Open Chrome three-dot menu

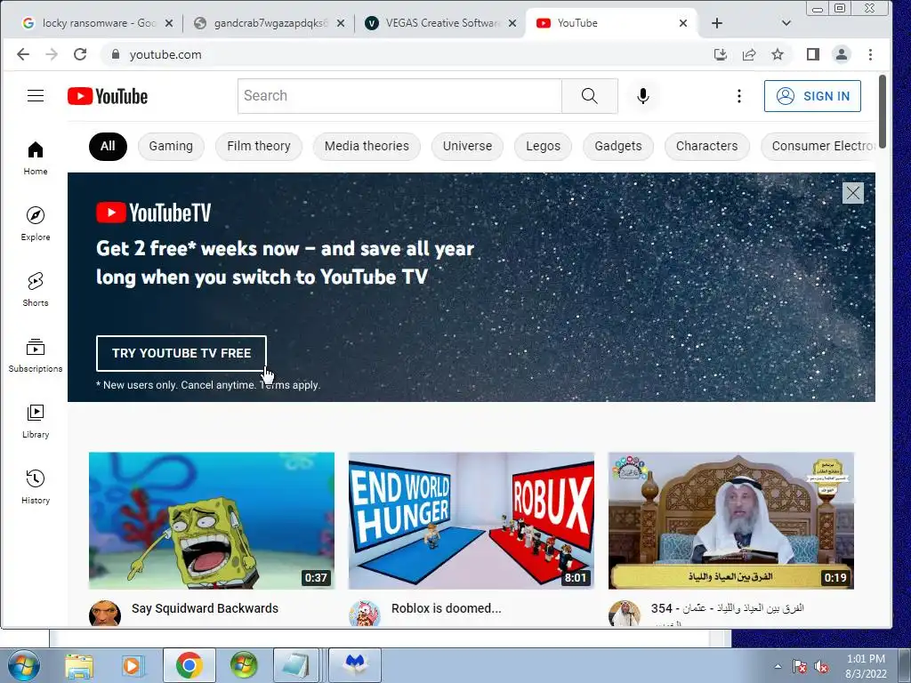(870, 54)
